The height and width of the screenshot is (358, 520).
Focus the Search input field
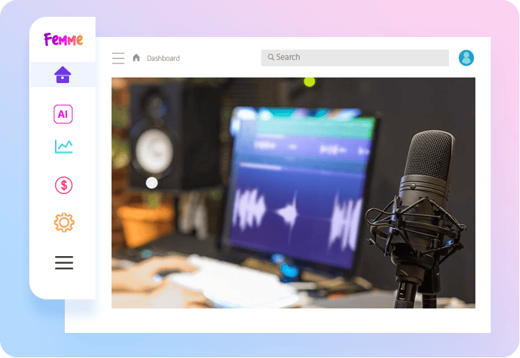click(355, 58)
